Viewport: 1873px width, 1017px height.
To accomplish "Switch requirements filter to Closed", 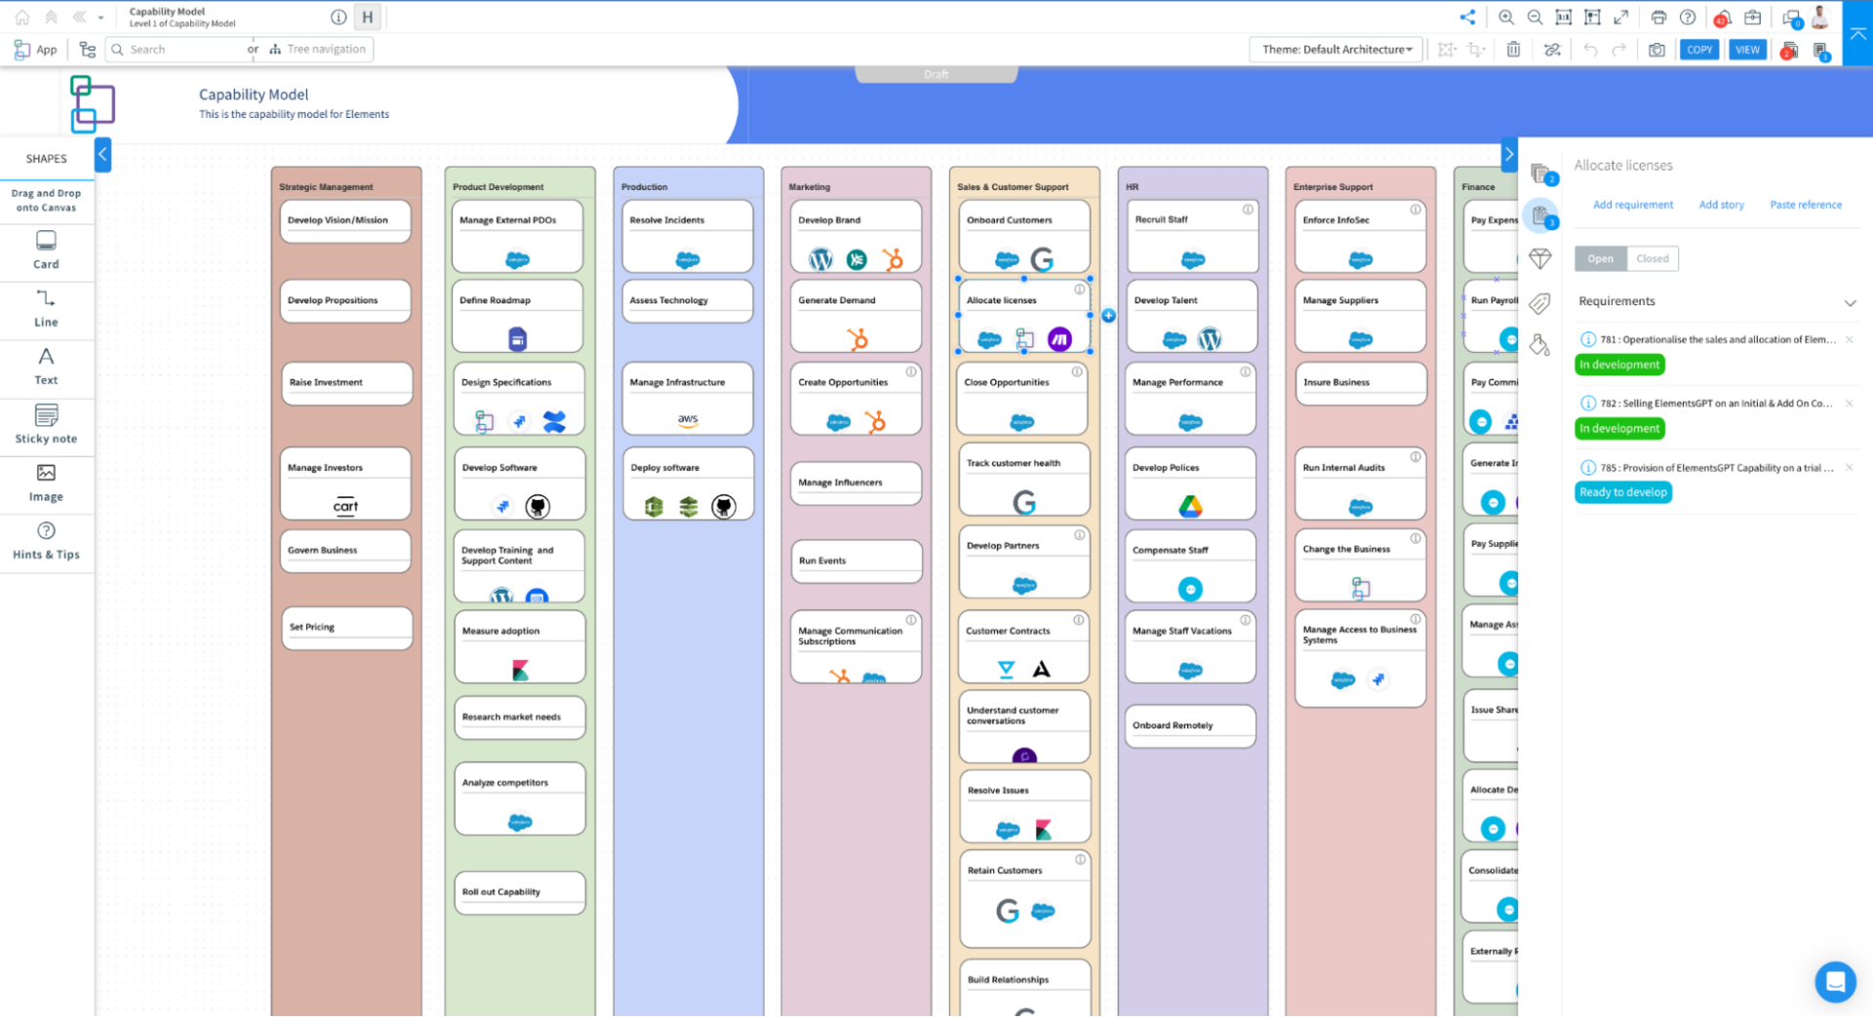I will click(x=1652, y=258).
